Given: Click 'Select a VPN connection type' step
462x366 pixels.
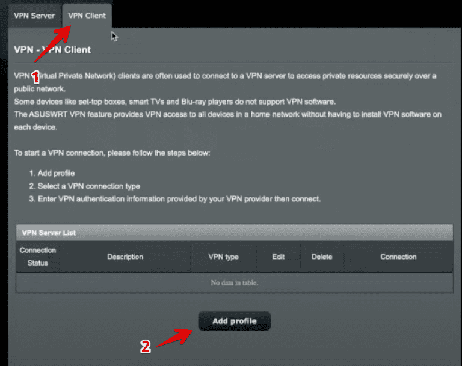Looking at the screenshot, I should pyautogui.click(x=88, y=186).
